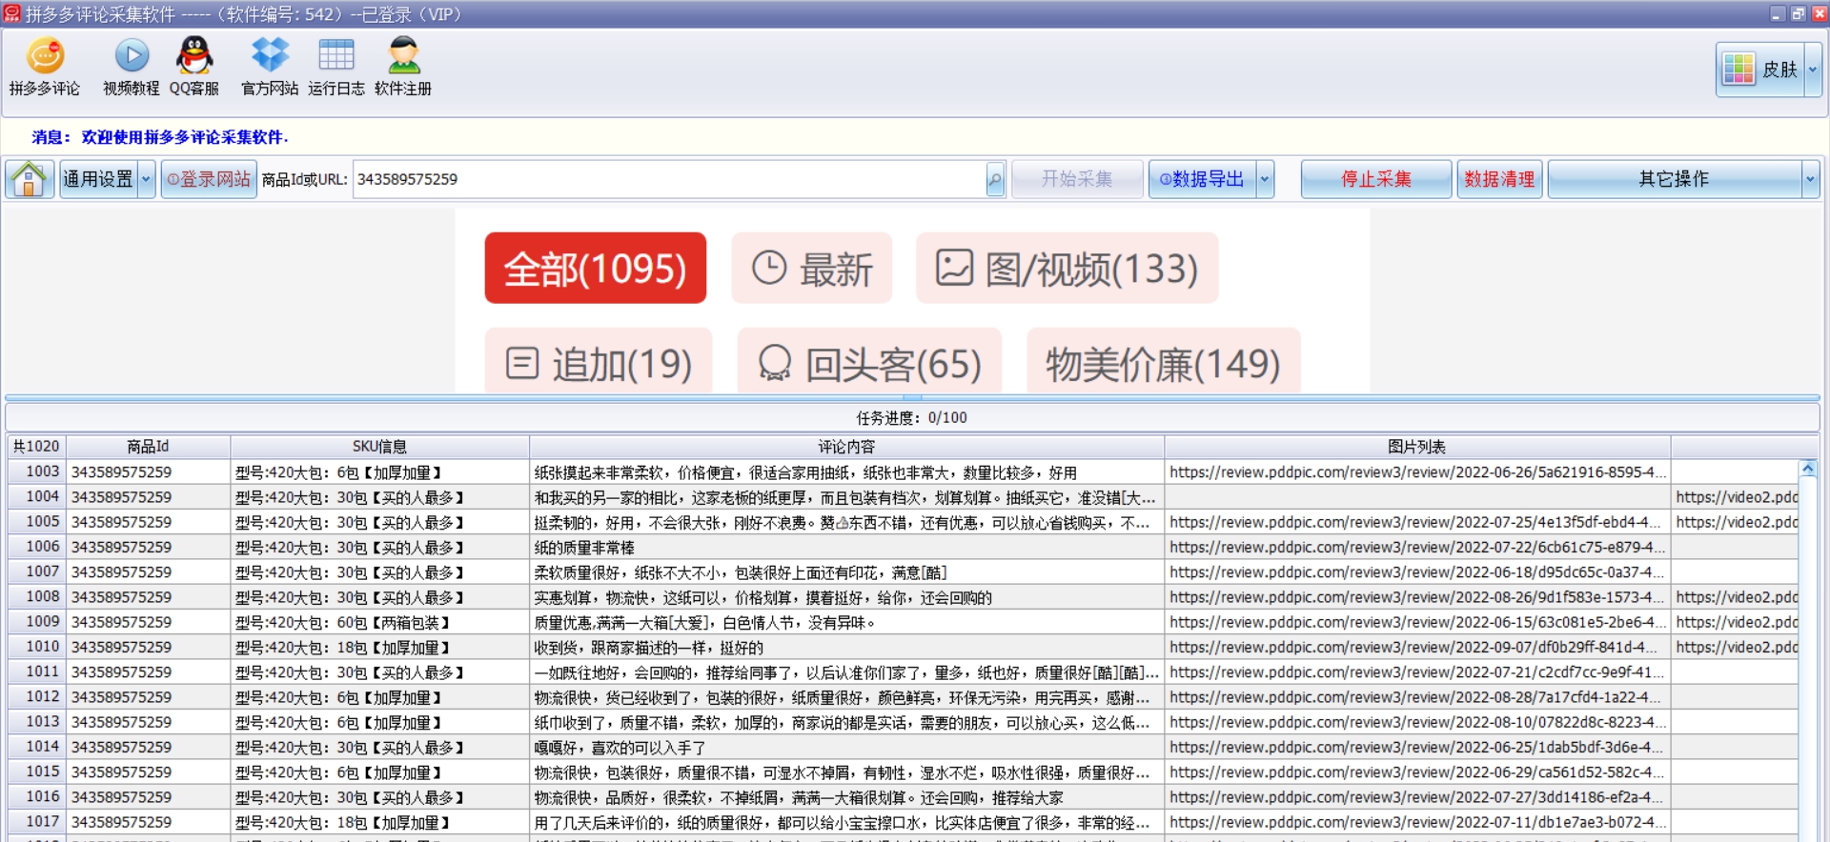
Task: Select the 最新 newest reviews tab
Action: click(812, 269)
